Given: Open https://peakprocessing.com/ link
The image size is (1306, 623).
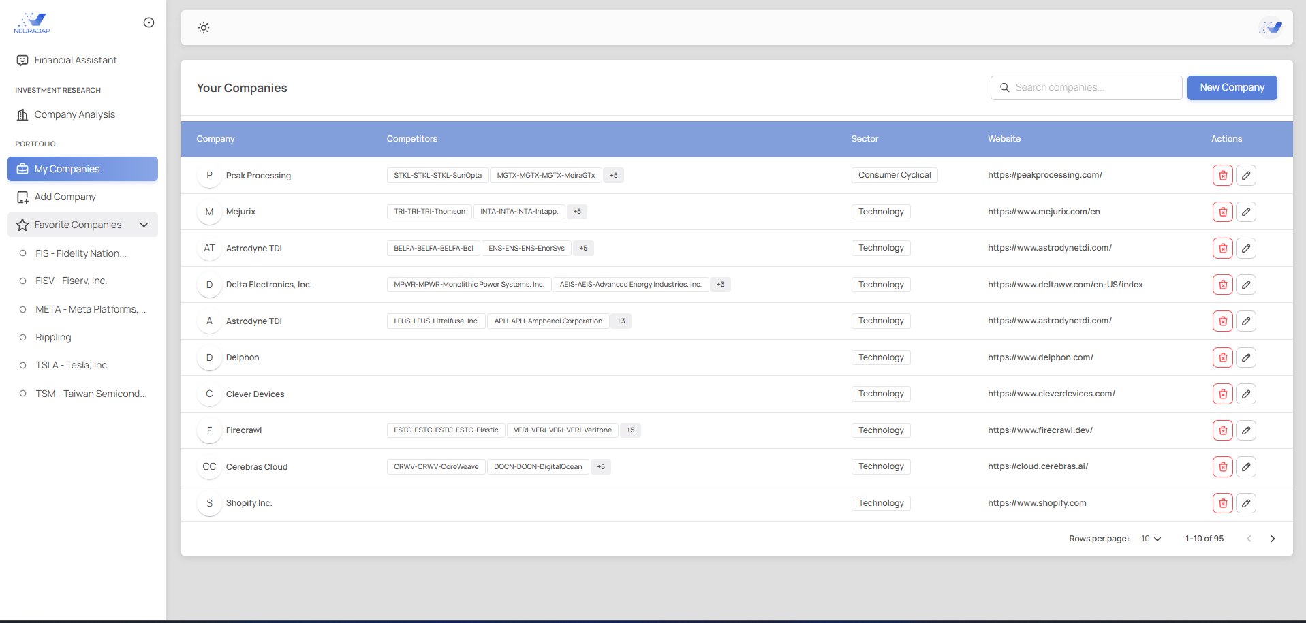Looking at the screenshot, I should (x=1045, y=175).
